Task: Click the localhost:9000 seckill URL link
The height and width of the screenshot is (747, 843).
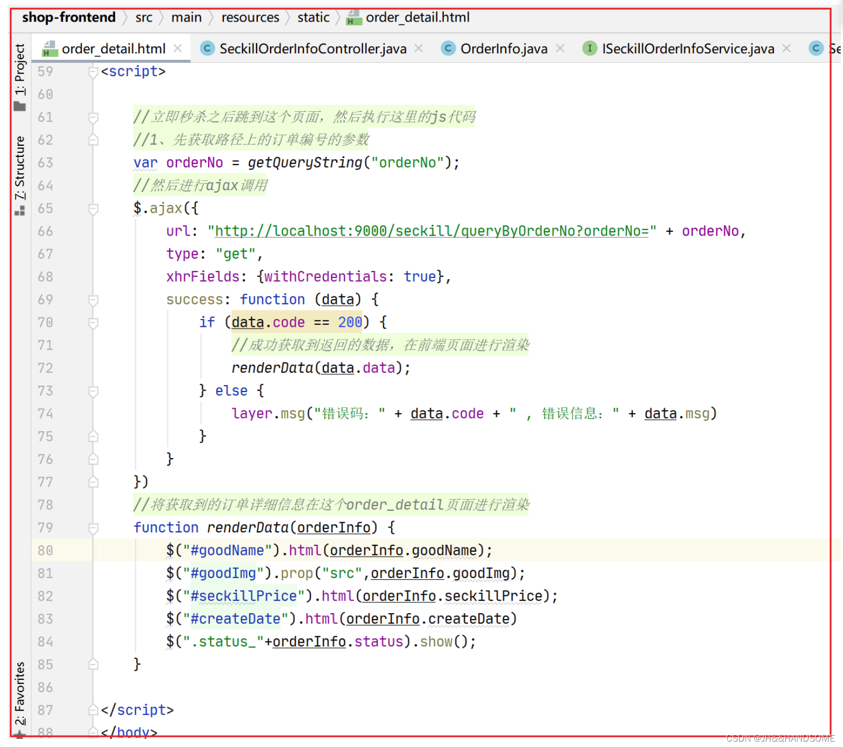Action: click(x=431, y=231)
